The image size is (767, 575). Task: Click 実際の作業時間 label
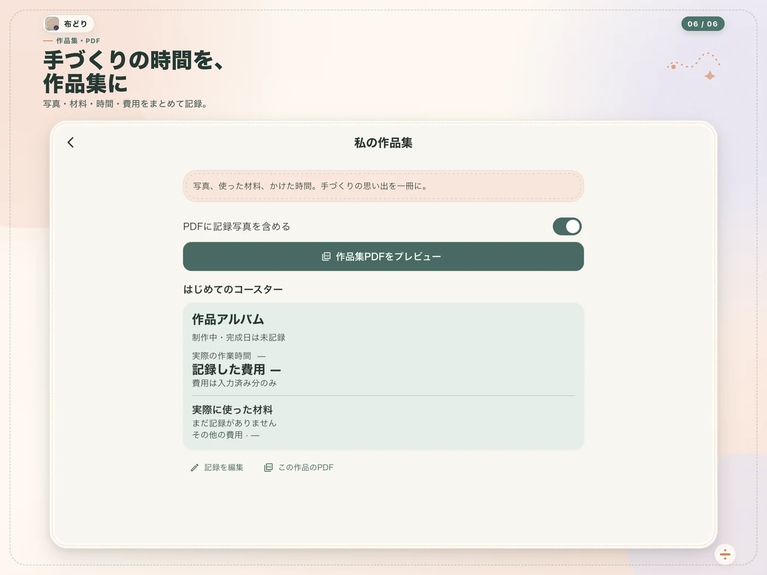[x=221, y=356]
